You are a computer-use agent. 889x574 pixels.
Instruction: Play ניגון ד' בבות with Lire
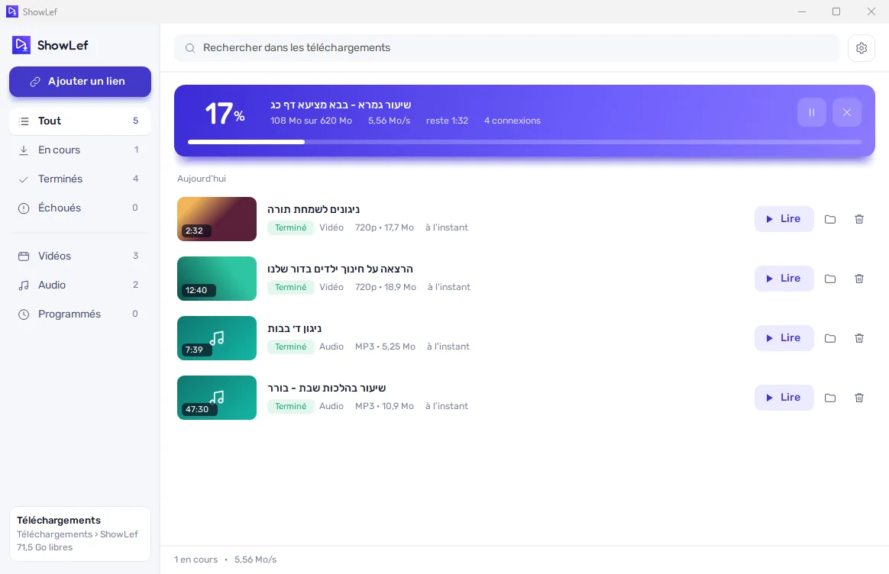[x=784, y=337]
